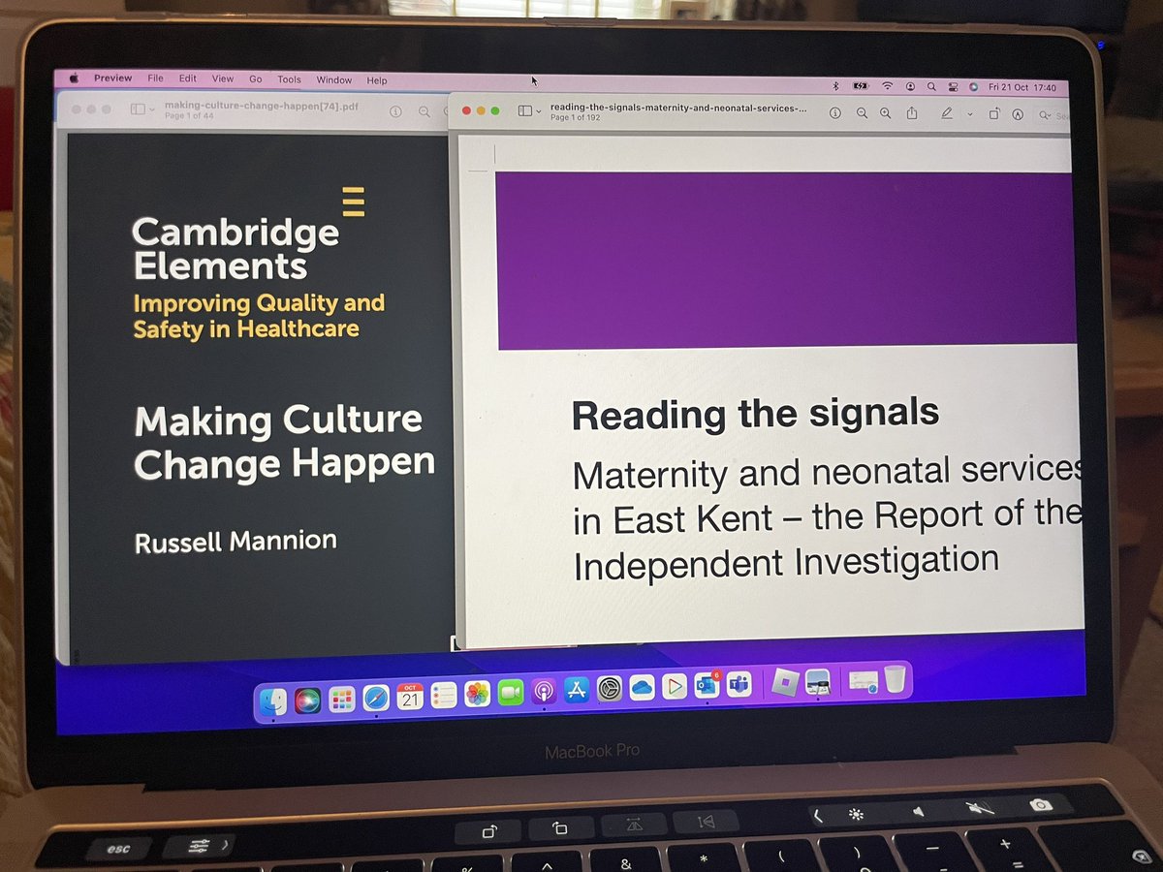Open Microsoft Teams from the Dock
This screenshot has width=1163, height=872.
739,685
